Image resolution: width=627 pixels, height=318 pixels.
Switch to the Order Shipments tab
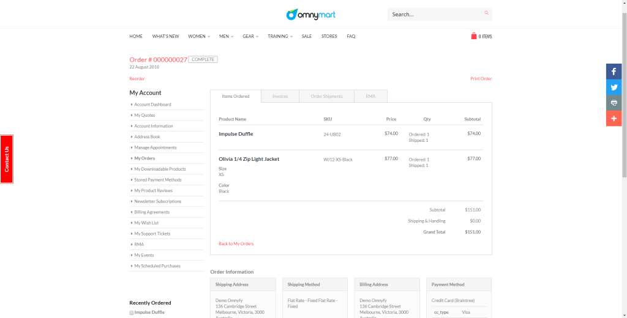click(x=327, y=96)
